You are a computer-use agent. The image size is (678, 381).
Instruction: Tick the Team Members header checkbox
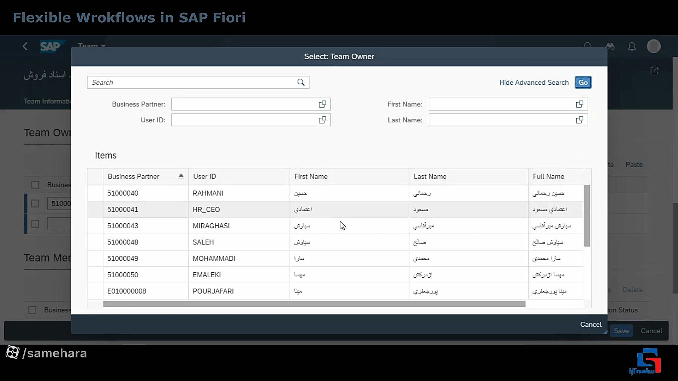(x=32, y=310)
